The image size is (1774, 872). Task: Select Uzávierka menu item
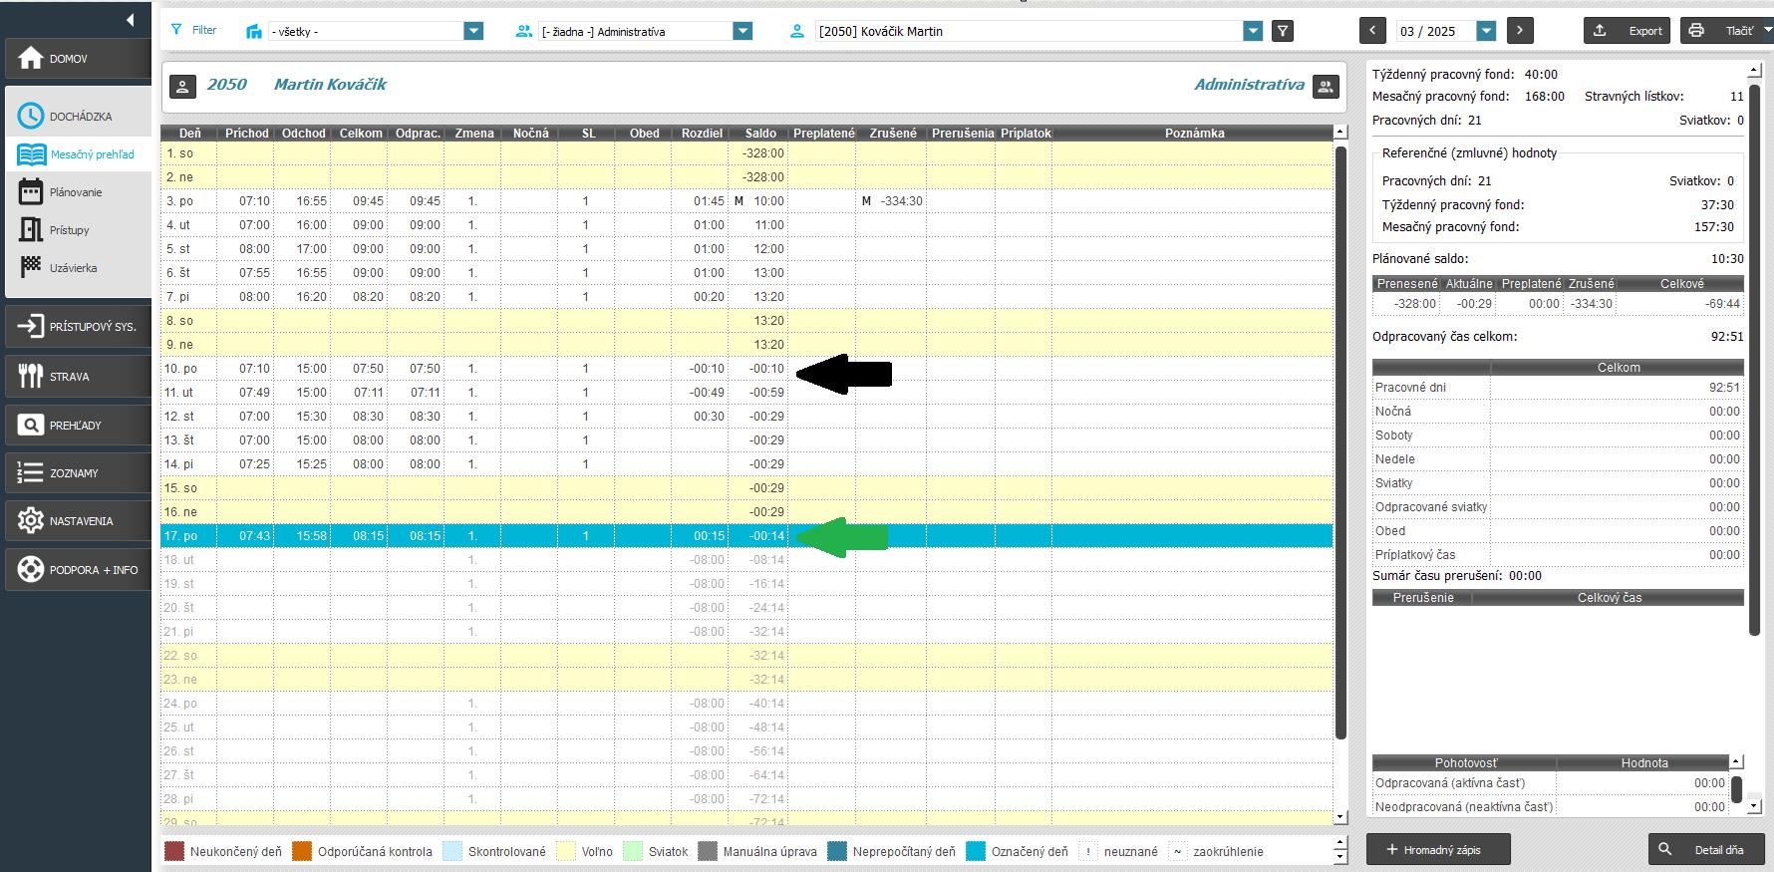74,268
